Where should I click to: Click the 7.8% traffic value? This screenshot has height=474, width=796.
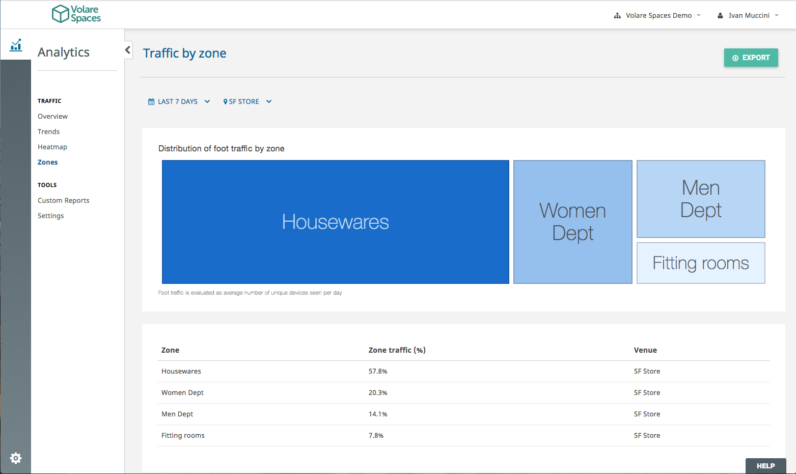tap(376, 436)
